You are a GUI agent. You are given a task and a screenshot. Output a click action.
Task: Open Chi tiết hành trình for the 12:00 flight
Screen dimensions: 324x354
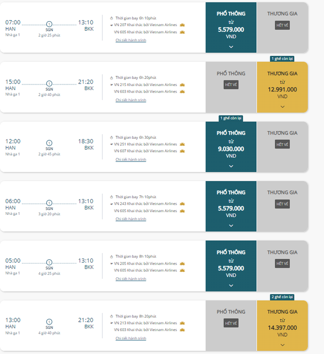click(x=131, y=159)
